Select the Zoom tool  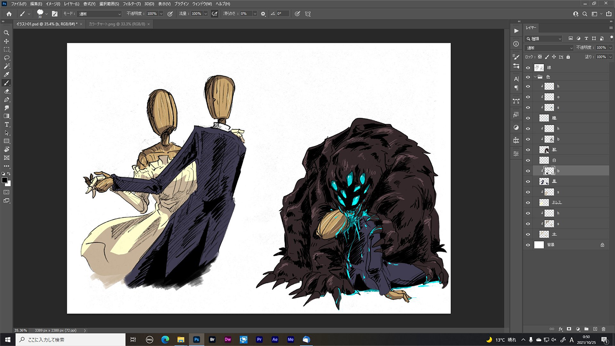(6, 33)
